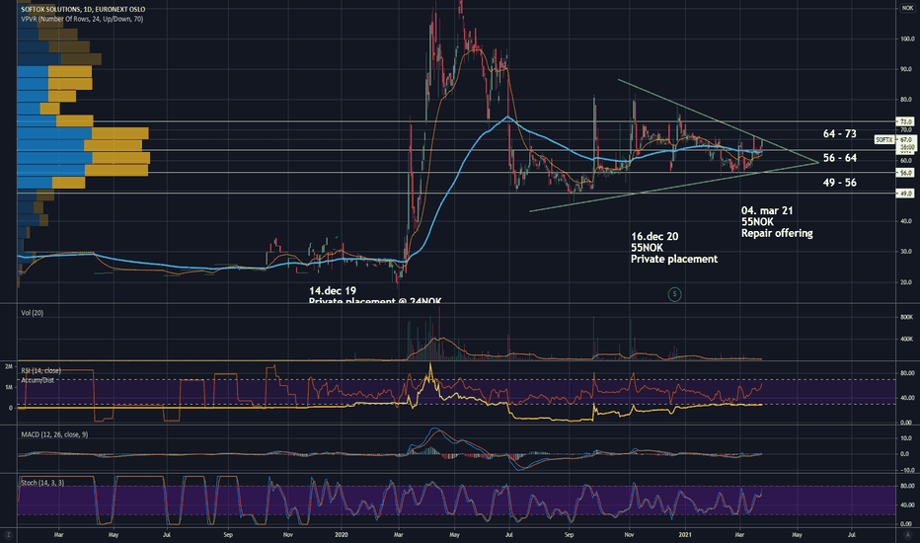Click the 2020 label on the time axis

(342, 535)
